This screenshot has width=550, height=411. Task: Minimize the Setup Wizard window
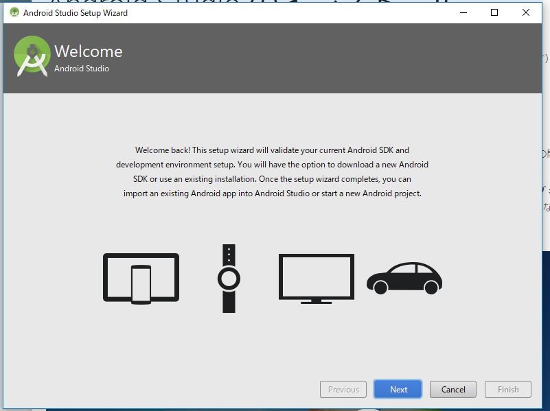coord(463,12)
